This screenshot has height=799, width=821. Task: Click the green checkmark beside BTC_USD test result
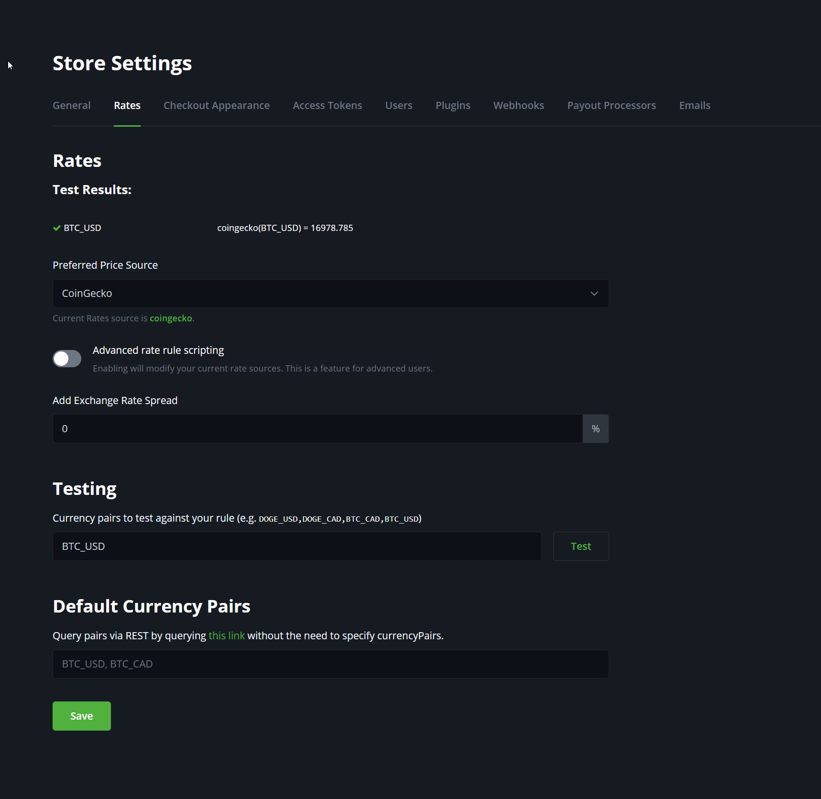pyautogui.click(x=56, y=228)
